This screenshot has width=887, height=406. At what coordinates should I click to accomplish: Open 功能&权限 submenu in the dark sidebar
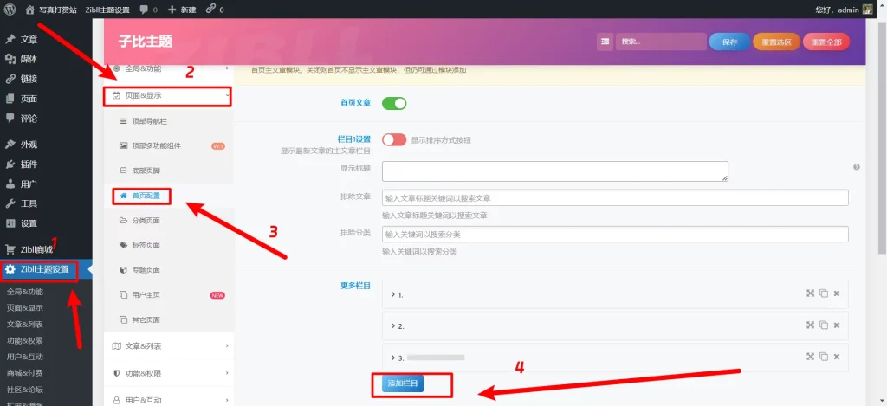(x=25, y=341)
